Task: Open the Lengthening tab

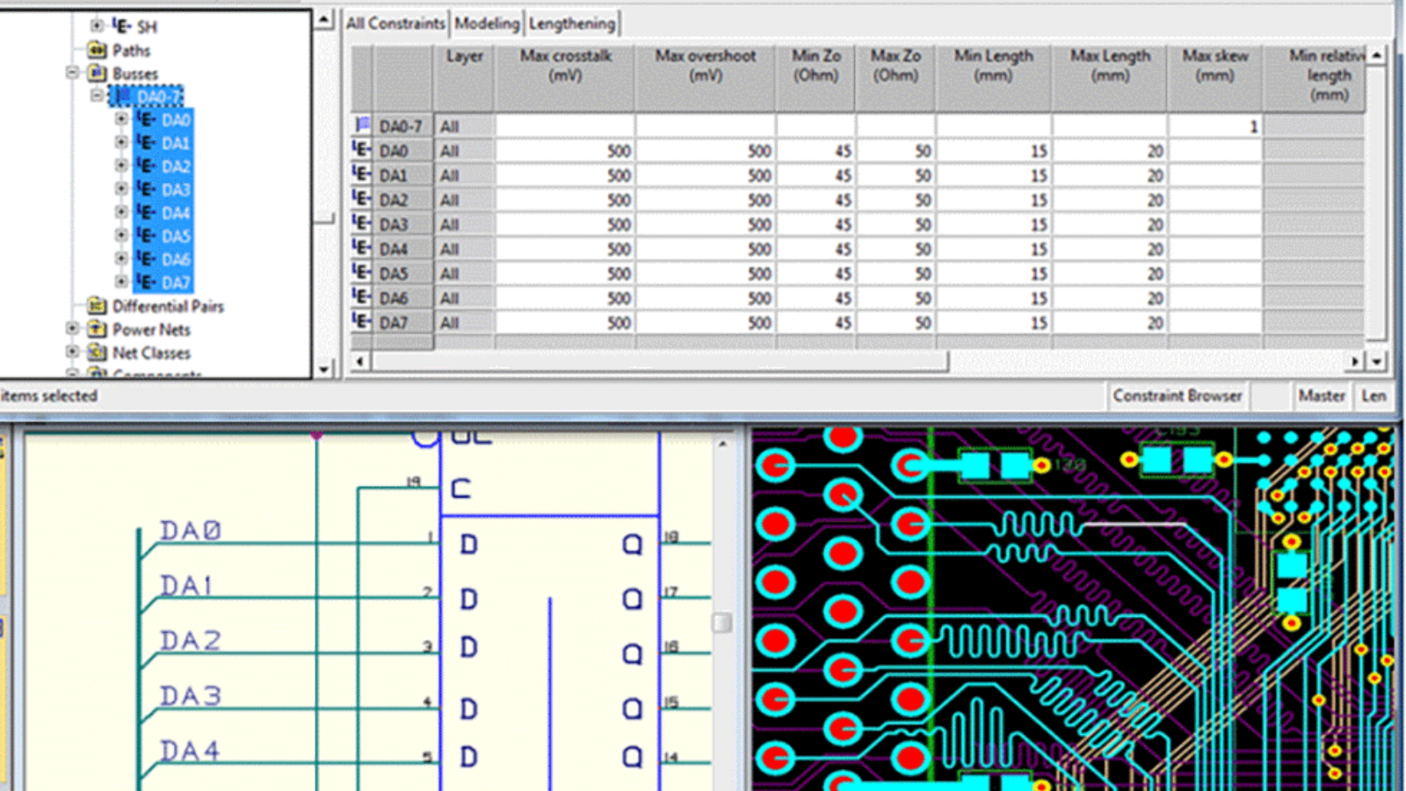Action: click(x=572, y=24)
